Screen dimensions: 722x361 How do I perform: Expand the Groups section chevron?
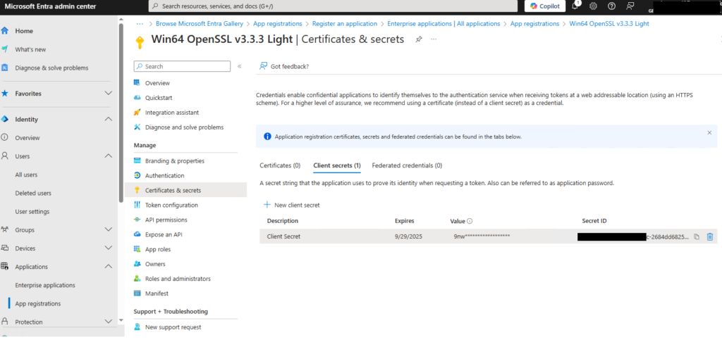coord(108,229)
